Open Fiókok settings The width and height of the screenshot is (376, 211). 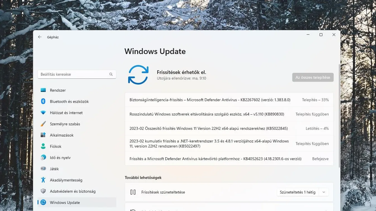click(x=77, y=146)
